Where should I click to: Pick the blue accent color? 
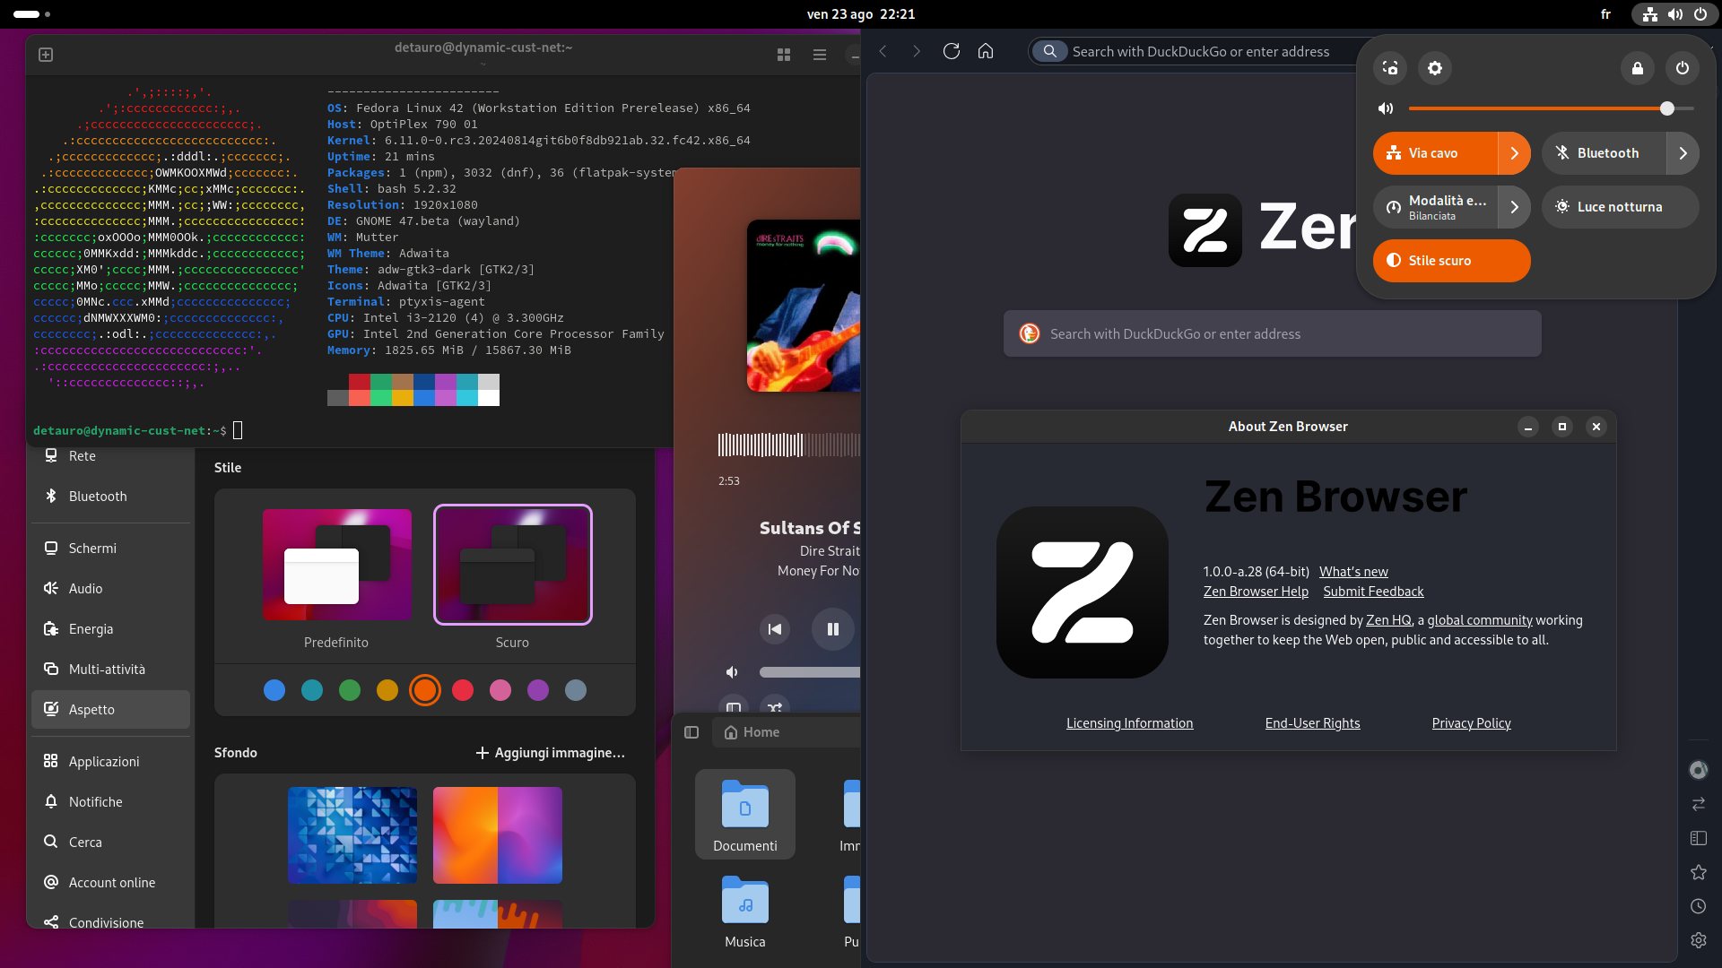[x=274, y=690]
